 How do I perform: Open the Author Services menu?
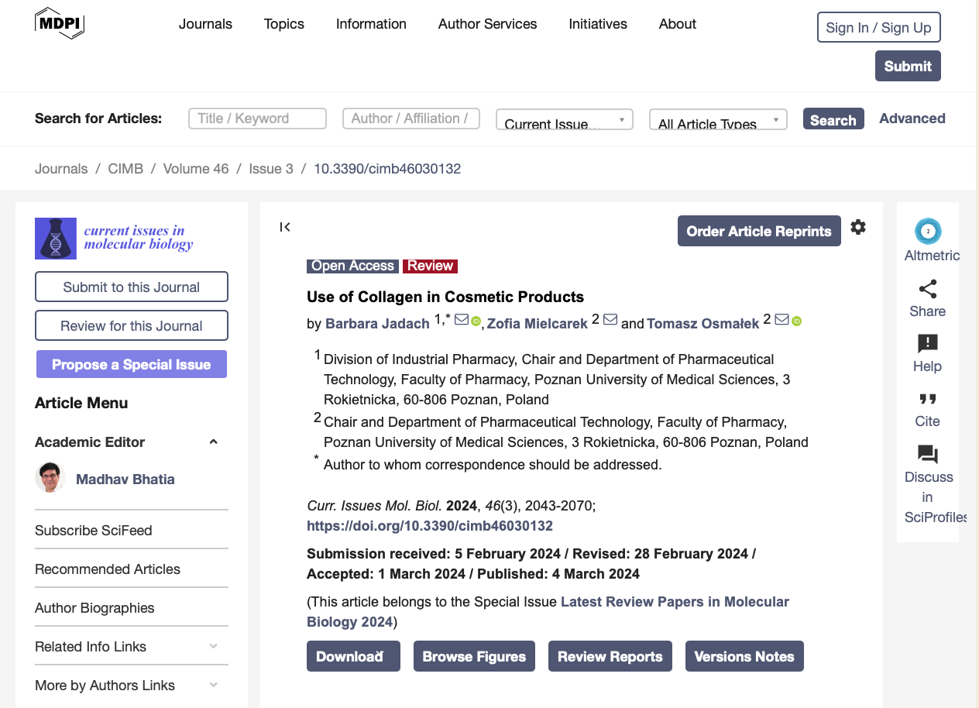coord(487,24)
